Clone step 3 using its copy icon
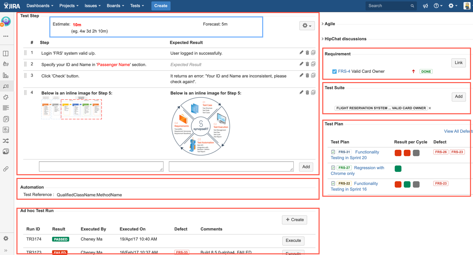 click(313, 75)
